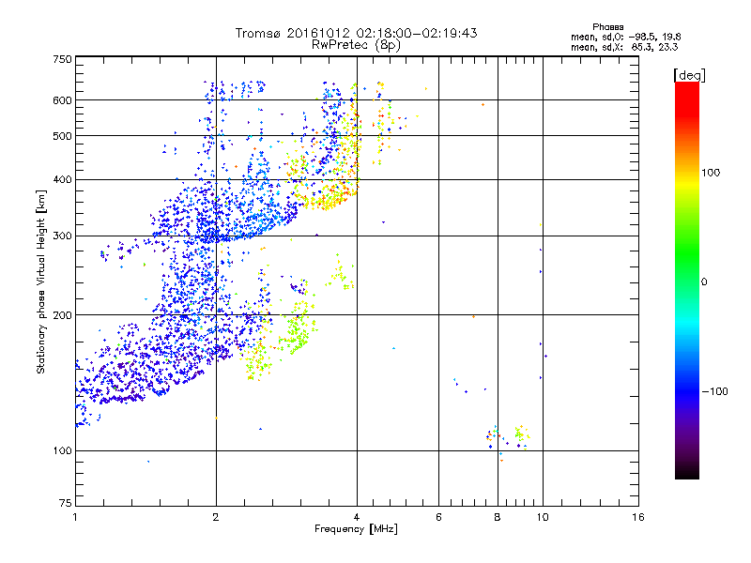Click the x-axis tick label '8'

pos(498,517)
